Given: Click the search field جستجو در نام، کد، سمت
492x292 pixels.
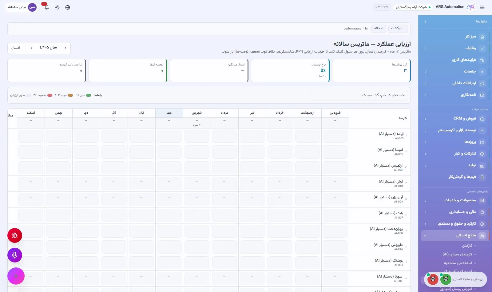Looking at the screenshot, I should [359, 95].
